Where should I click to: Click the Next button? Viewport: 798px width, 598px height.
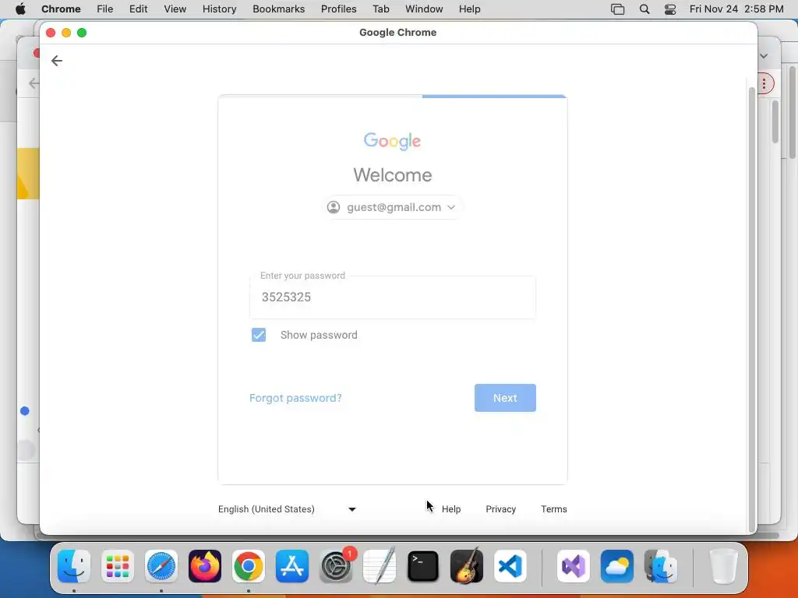point(505,398)
